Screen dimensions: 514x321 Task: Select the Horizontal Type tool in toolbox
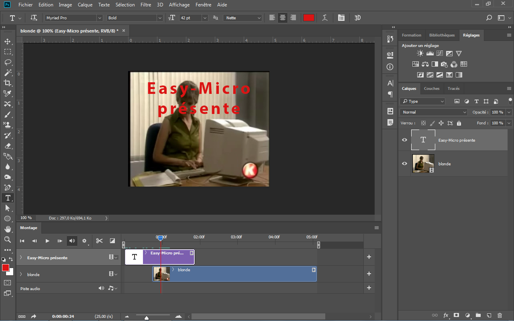(x=7, y=198)
